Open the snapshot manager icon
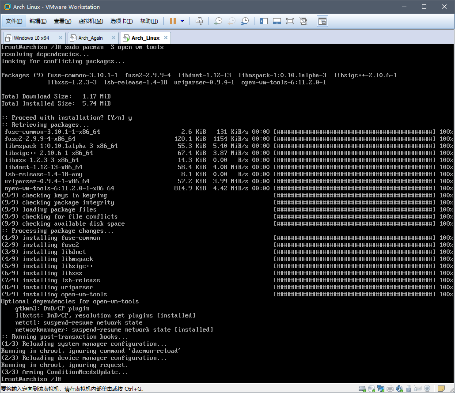This screenshot has height=393, width=455. [245, 21]
